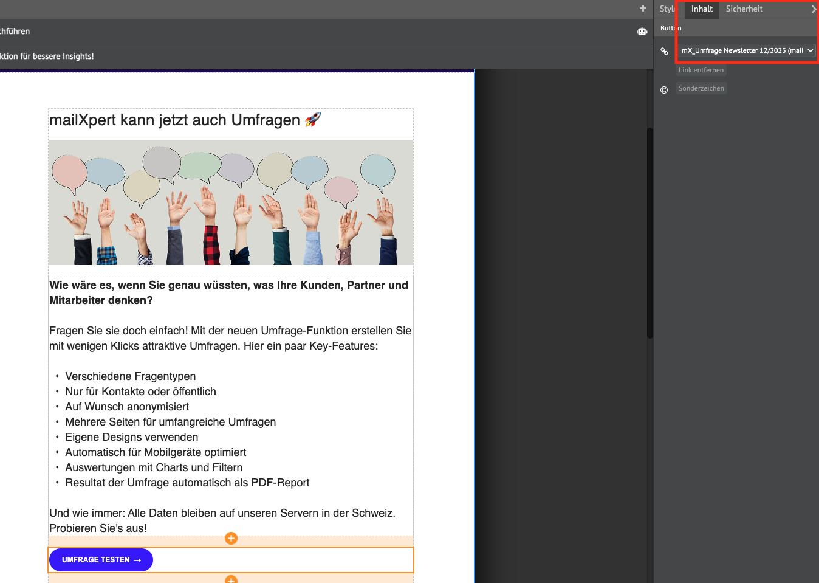Open the robot assistant icon

(x=642, y=31)
